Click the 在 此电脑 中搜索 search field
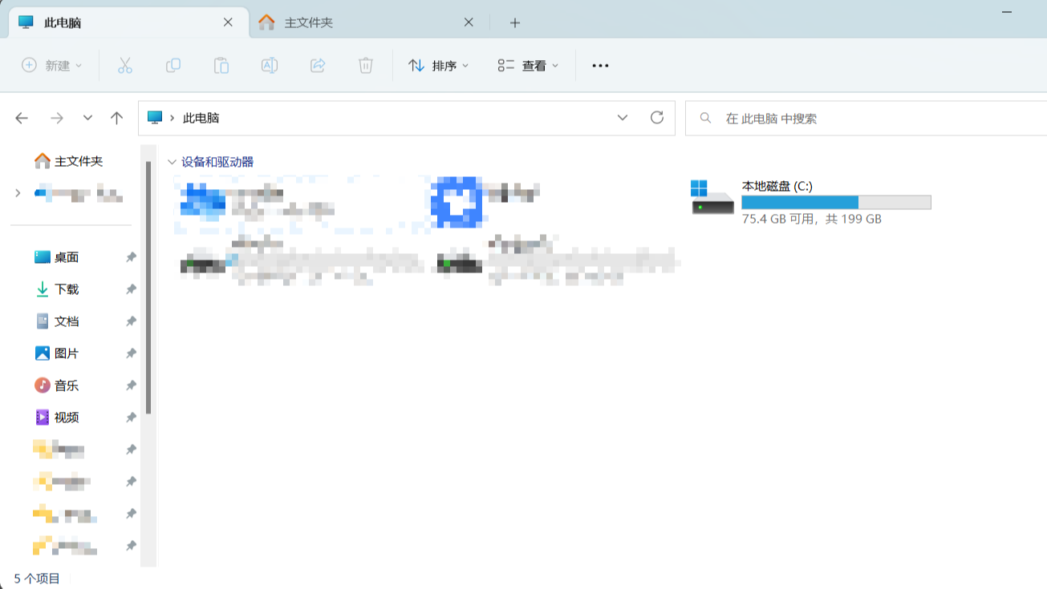Viewport: 1047px width, 589px height. click(866, 118)
